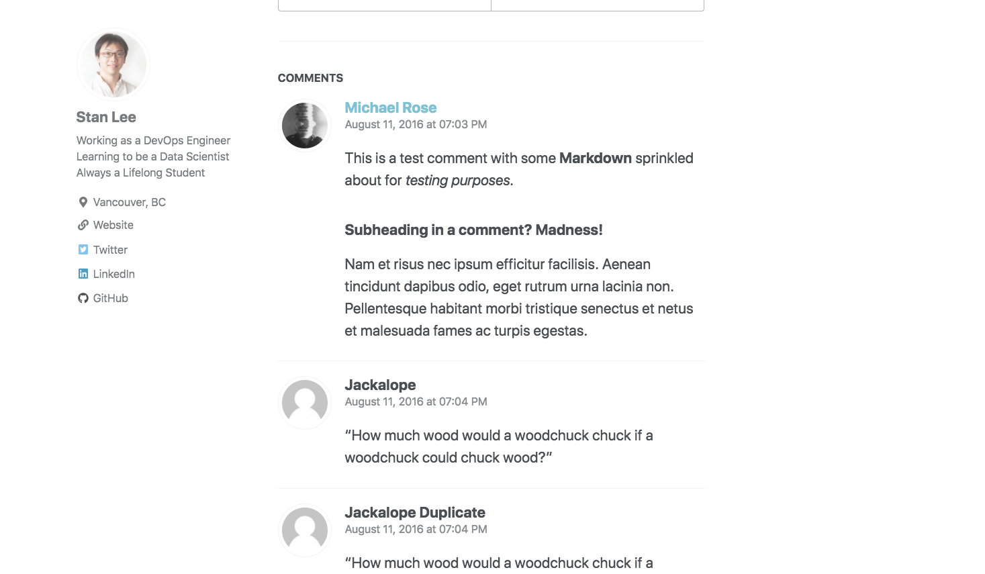Open the LinkedIn profile link

[x=114, y=274]
